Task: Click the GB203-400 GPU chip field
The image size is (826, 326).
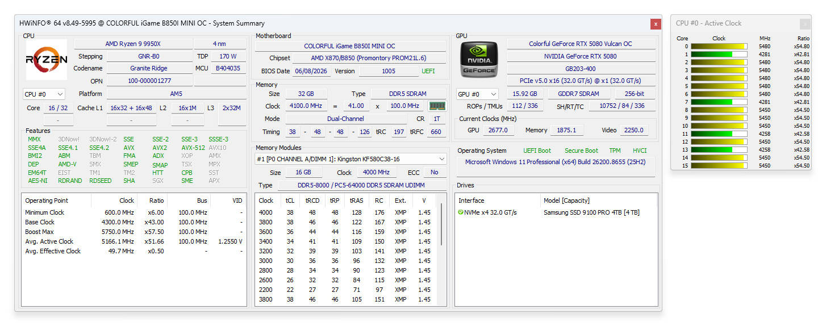Action: (580, 68)
